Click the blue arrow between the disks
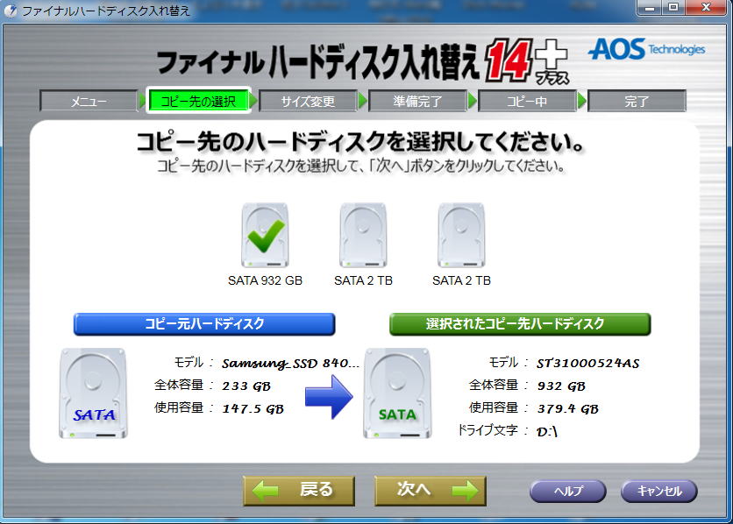Viewport: 733px width, 524px height. [328, 397]
